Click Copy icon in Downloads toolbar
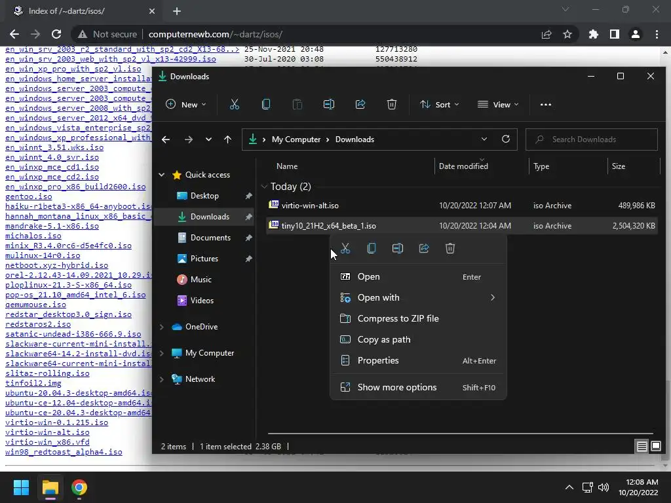 click(x=266, y=104)
